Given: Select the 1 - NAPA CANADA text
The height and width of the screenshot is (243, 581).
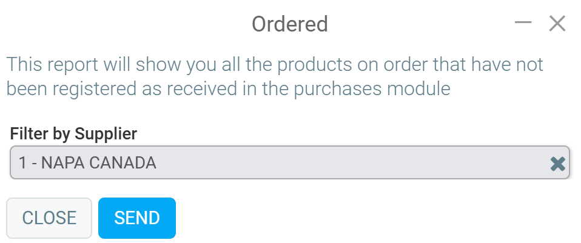Looking at the screenshot, I should [x=87, y=163].
